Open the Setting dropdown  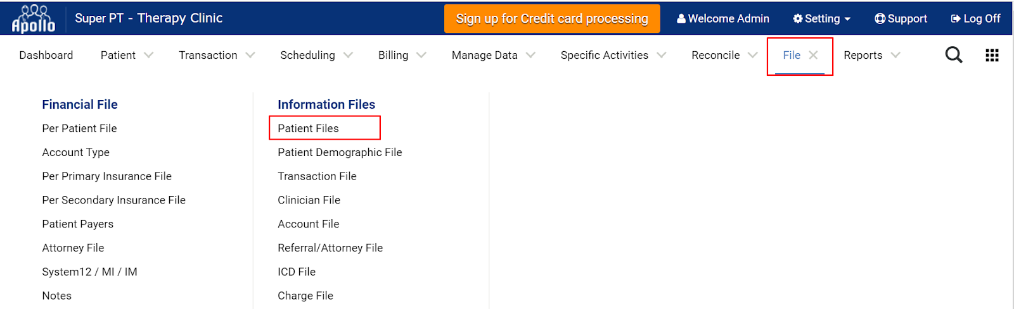[822, 18]
